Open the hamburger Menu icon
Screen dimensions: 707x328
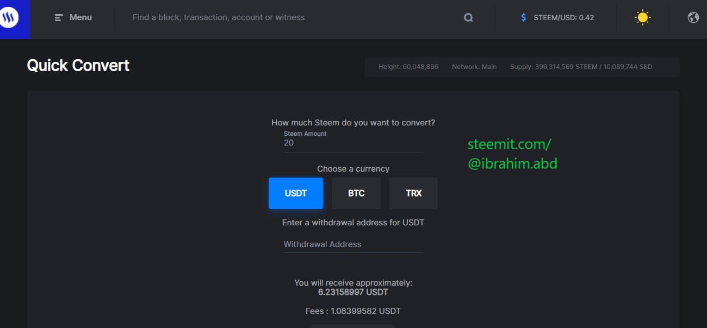tap(59, 17)
